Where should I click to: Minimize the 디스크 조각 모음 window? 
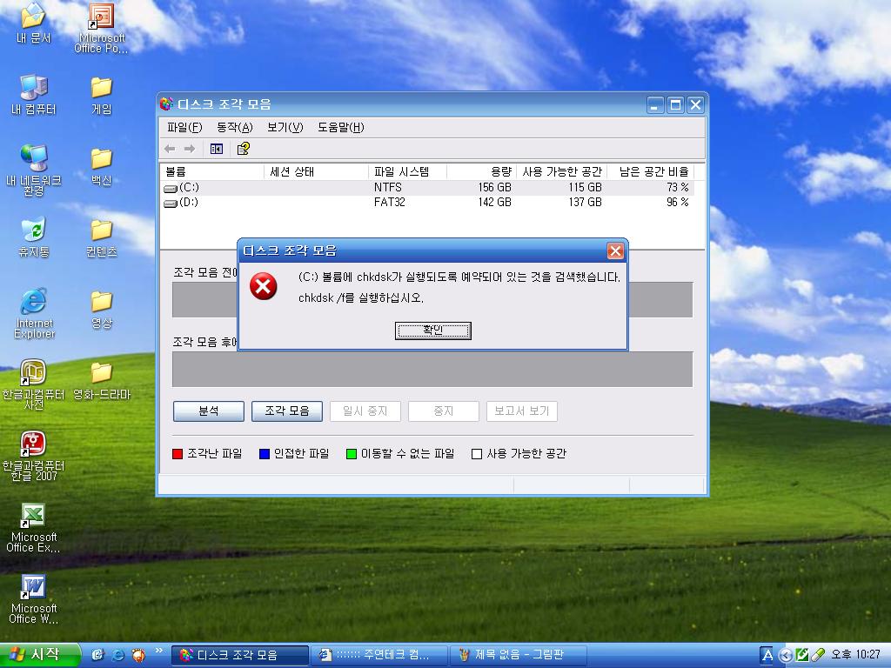[x=655, y=104]
